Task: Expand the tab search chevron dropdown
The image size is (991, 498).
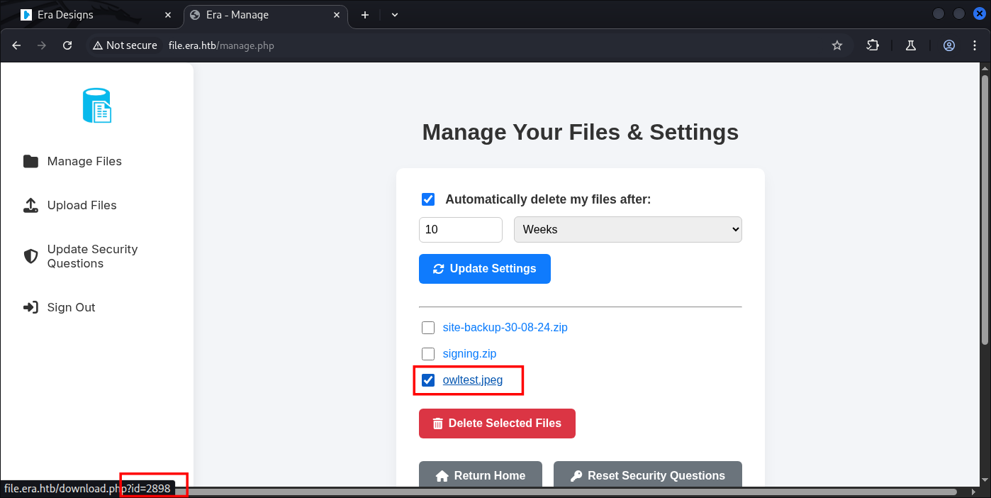Action: tap(395, 15)
